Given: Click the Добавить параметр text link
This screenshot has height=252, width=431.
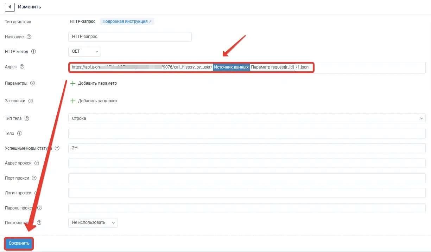Looking at the screenshot, I should pyautogui.click(x=97, y=83).
